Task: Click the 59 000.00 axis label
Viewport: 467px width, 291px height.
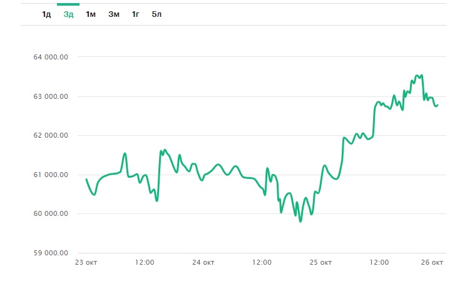Action: click(50, 253)
